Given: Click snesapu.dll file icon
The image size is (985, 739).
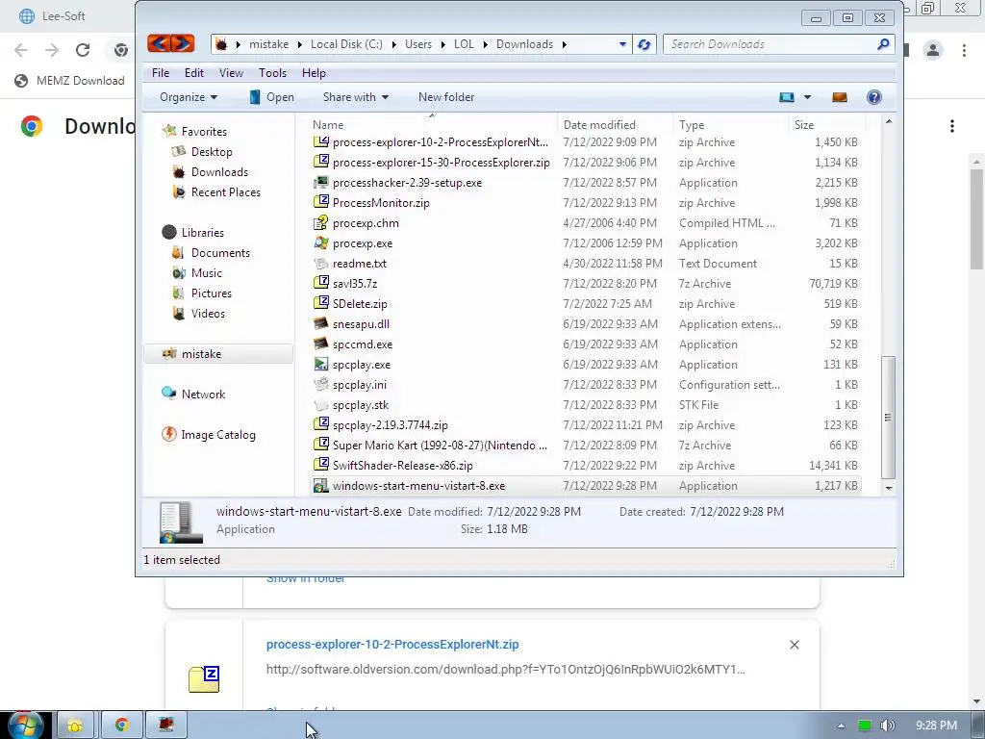Looking at the screenshot, I should click(x=321, y=323).
